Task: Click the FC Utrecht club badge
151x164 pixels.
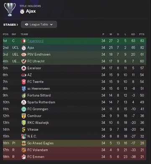Action: click(23, 61)
